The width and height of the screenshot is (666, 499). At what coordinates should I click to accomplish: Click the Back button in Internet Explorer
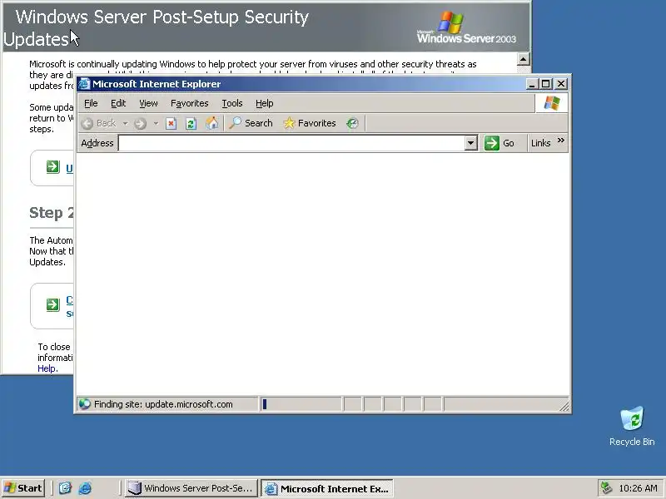(x=99, y=123)
